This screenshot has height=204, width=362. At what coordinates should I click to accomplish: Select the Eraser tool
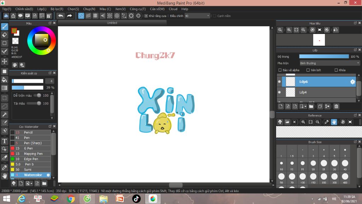(5, 35)
